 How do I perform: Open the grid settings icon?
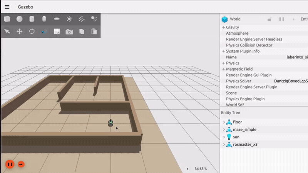tap(57, 32)
